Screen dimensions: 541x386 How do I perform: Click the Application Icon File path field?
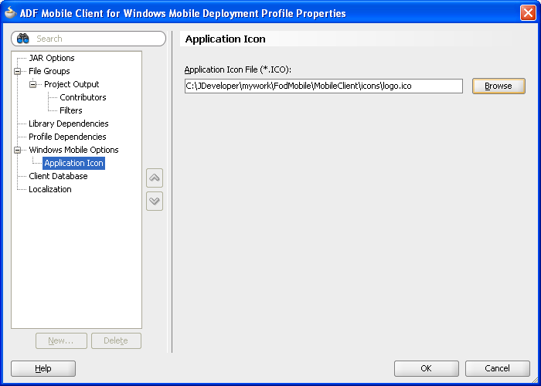(x=324, y=86)
